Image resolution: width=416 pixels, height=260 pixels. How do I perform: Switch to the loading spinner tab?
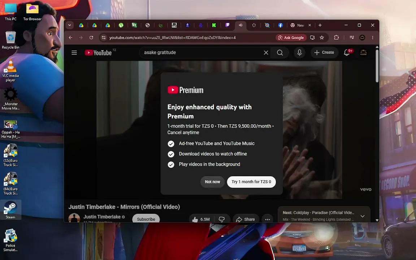[254, 25]
